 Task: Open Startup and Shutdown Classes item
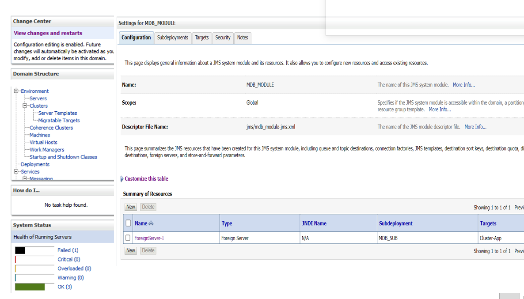click(x=63, y=157)
